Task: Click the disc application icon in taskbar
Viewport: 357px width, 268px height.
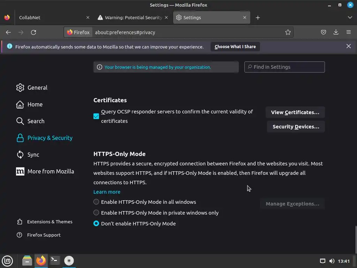Action: pyautogui.click(x=69, y=260)
